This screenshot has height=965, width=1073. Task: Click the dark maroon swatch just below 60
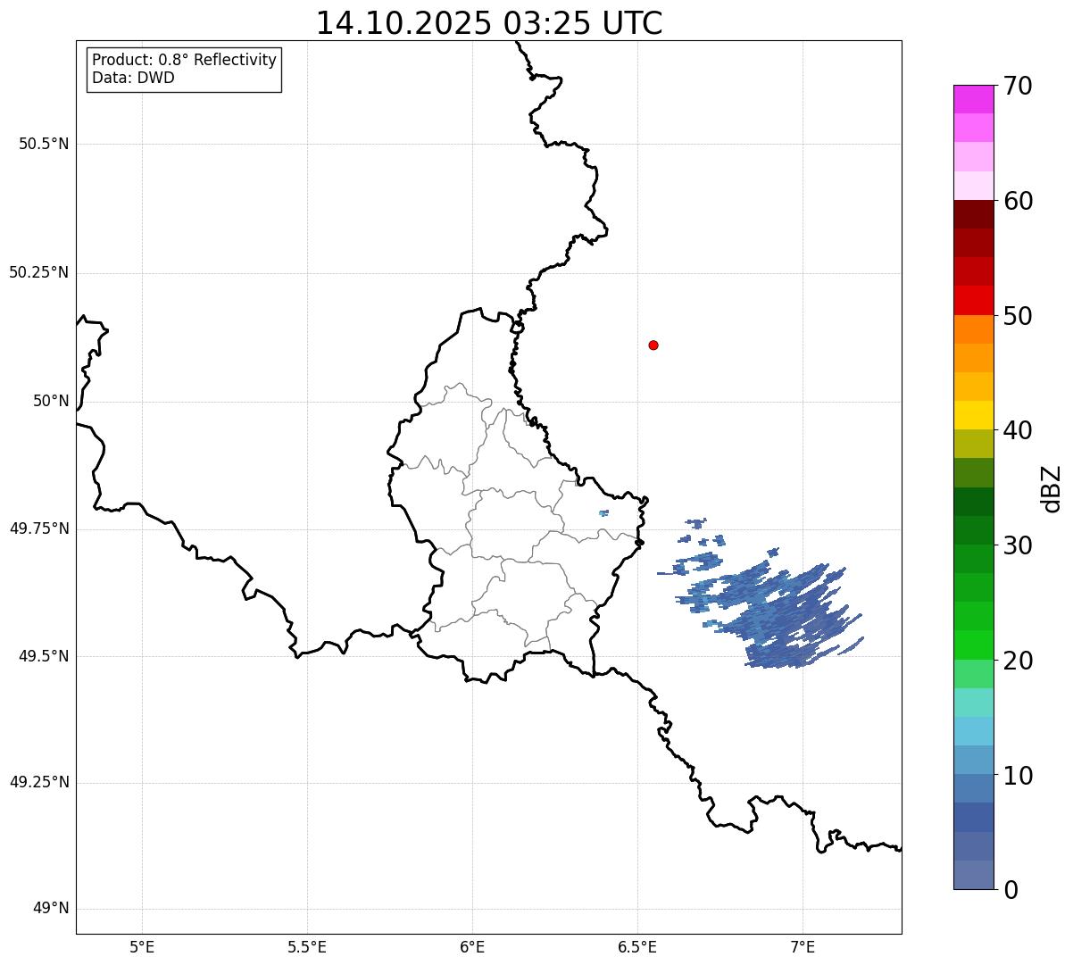974,214
